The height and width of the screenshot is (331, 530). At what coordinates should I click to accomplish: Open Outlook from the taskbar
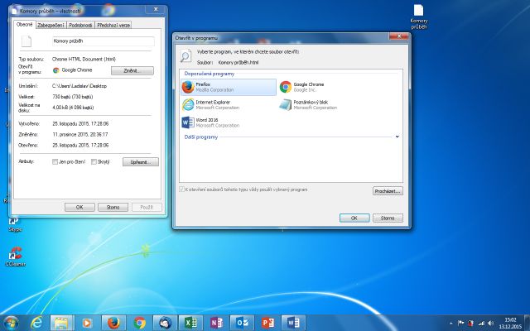(242, 322)
